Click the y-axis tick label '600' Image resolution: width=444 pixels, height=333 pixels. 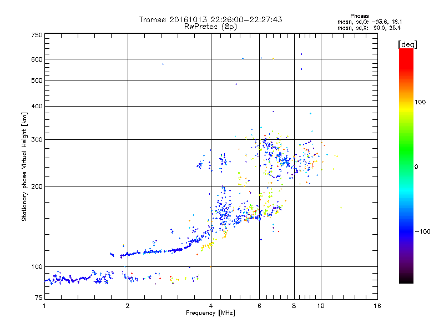click(37, 59)
